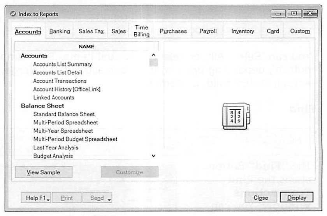Select the Accounts group heading

pyautogui.click(x=34, y=56)
